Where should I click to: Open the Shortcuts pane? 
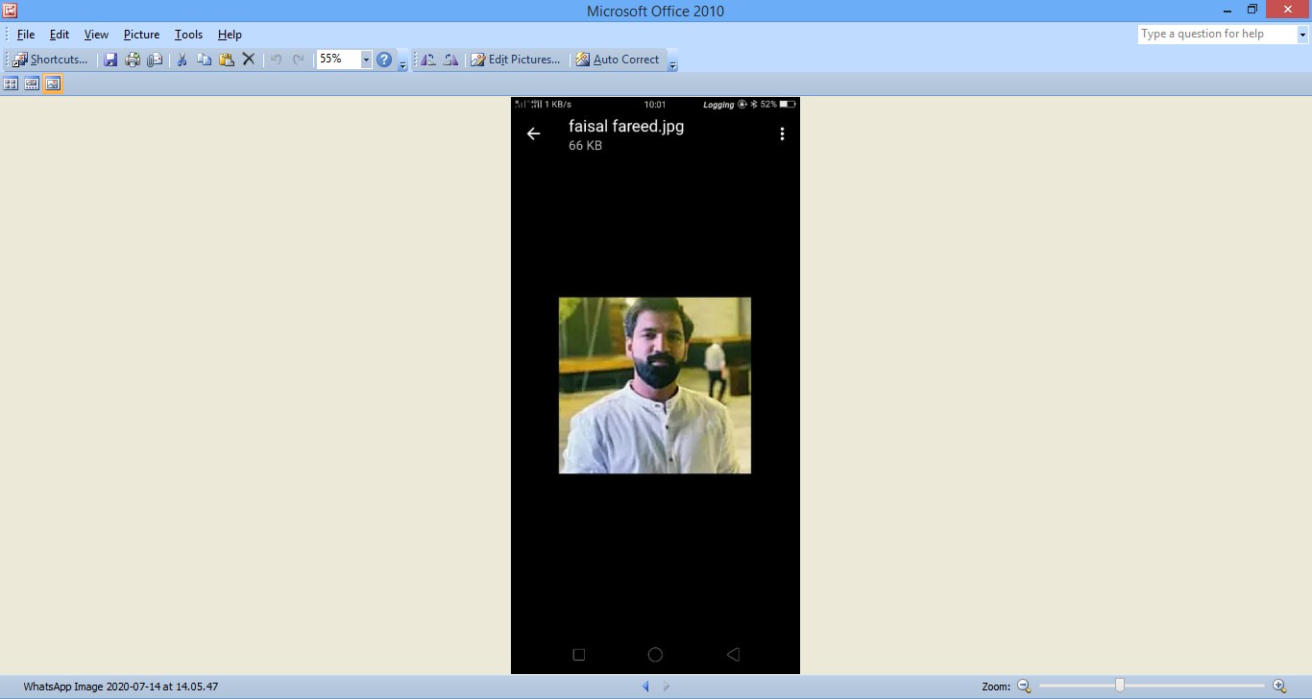pyautogui.click(x=50, y=60)
